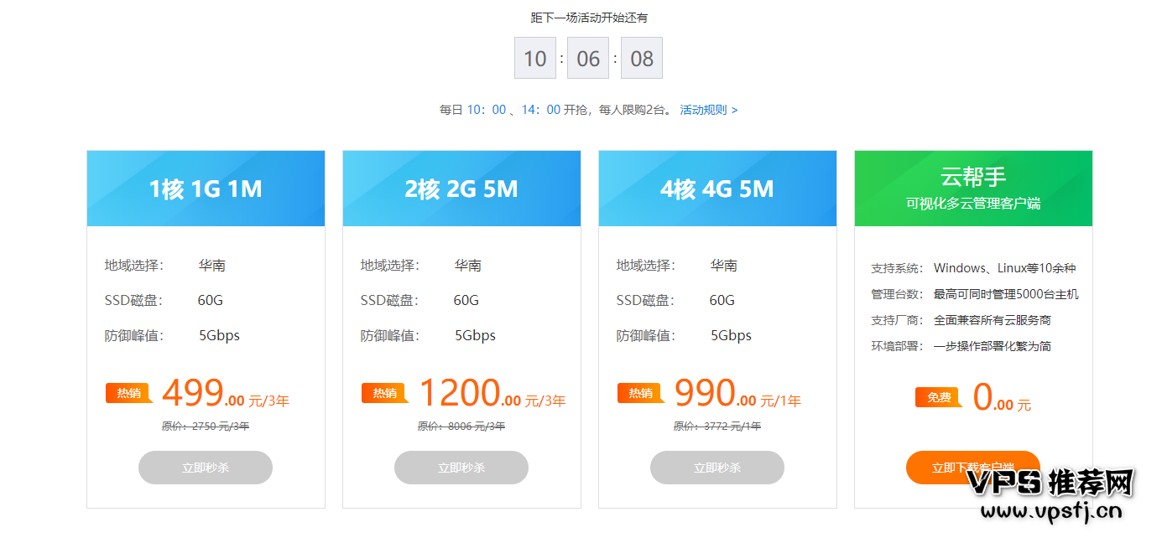
Task: Click 5Gbps value in the 2核 2G 5M card
Action: pos(475,335)
